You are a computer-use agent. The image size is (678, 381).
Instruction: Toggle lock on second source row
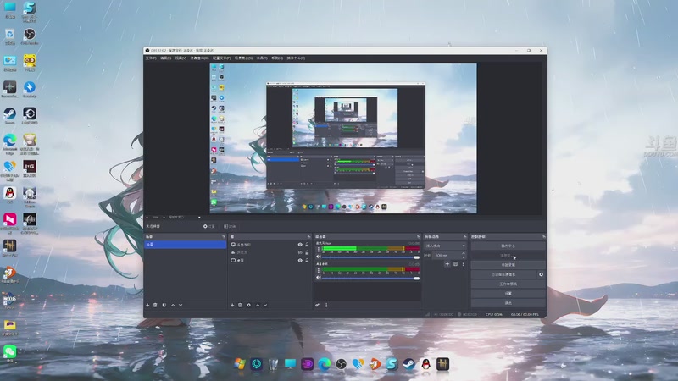click(307, 252)
